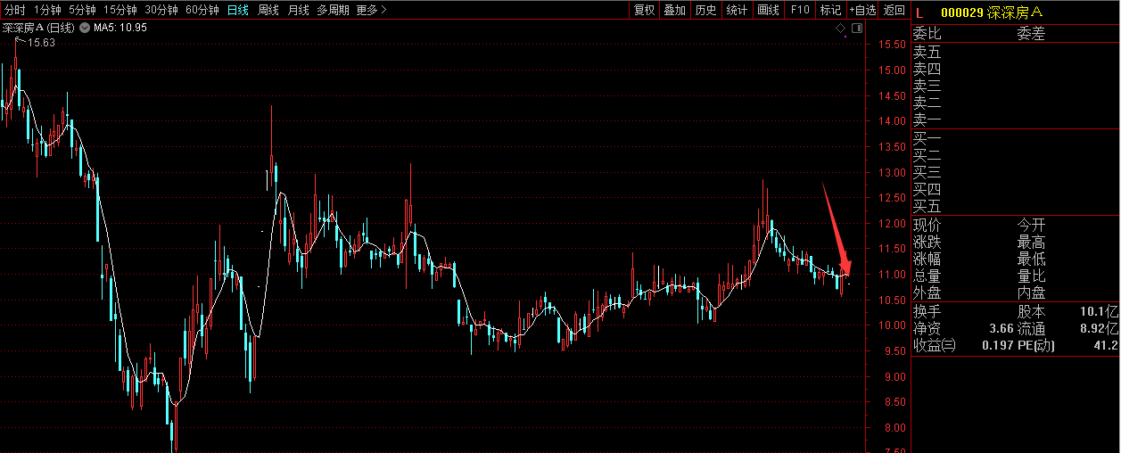
Task: Select the 60分钟 timeframe
Action: click(x=202, y=10)
